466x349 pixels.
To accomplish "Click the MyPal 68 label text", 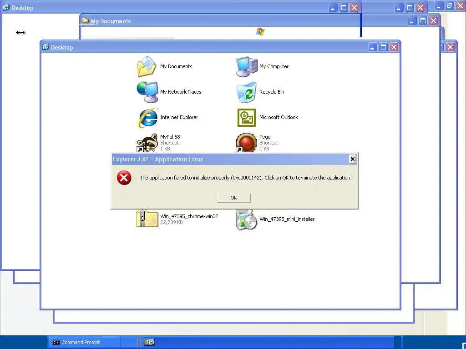I will click(170, 137).
